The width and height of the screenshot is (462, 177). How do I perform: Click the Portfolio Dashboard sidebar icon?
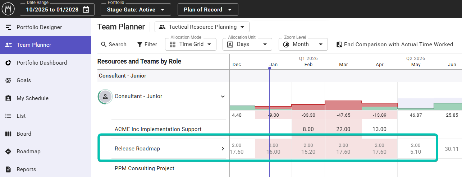pyautogui.click(x=9, y=63)
